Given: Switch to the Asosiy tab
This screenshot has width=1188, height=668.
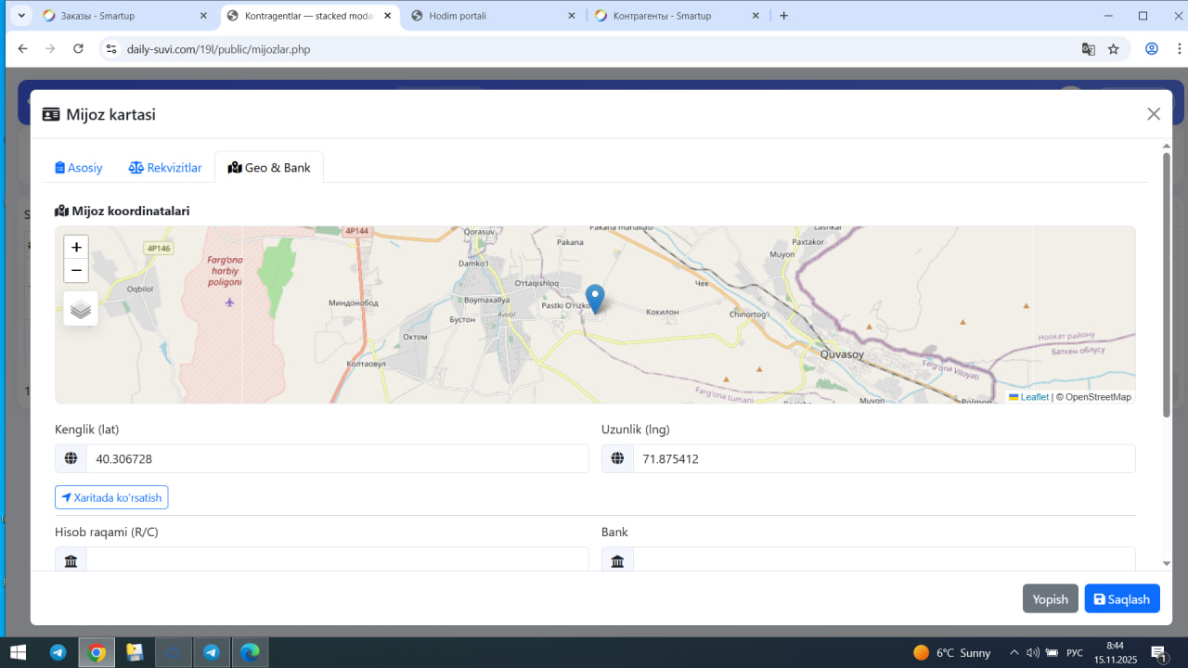Looking at the screenshot, I should tap(79, 168).
